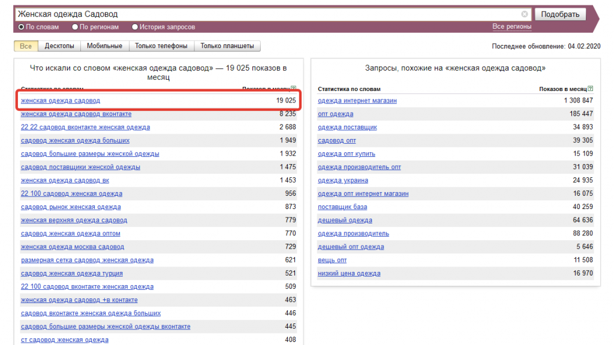Open link одежда поставщик
Screen dimensions: 614x345
pyautogui.click(x=347, y=127)
